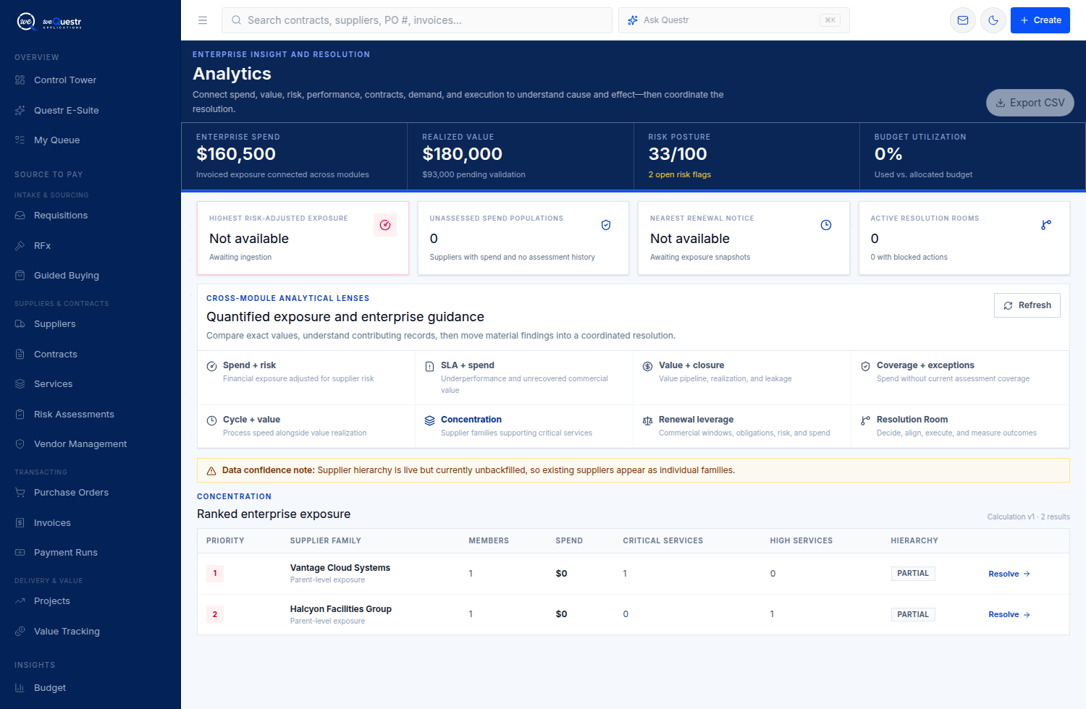
Task: Toggle sidebar with the hamburger menu icon
Action: point(203,20)
